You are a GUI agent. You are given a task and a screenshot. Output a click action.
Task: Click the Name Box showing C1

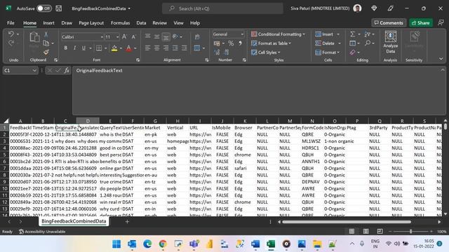(x=20, y=70)
